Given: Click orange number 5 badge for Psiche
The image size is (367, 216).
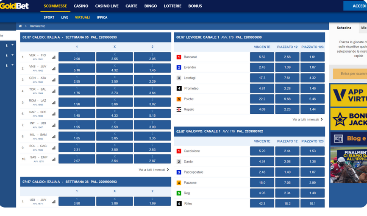Looking at the screenshot, I should 179,99.
